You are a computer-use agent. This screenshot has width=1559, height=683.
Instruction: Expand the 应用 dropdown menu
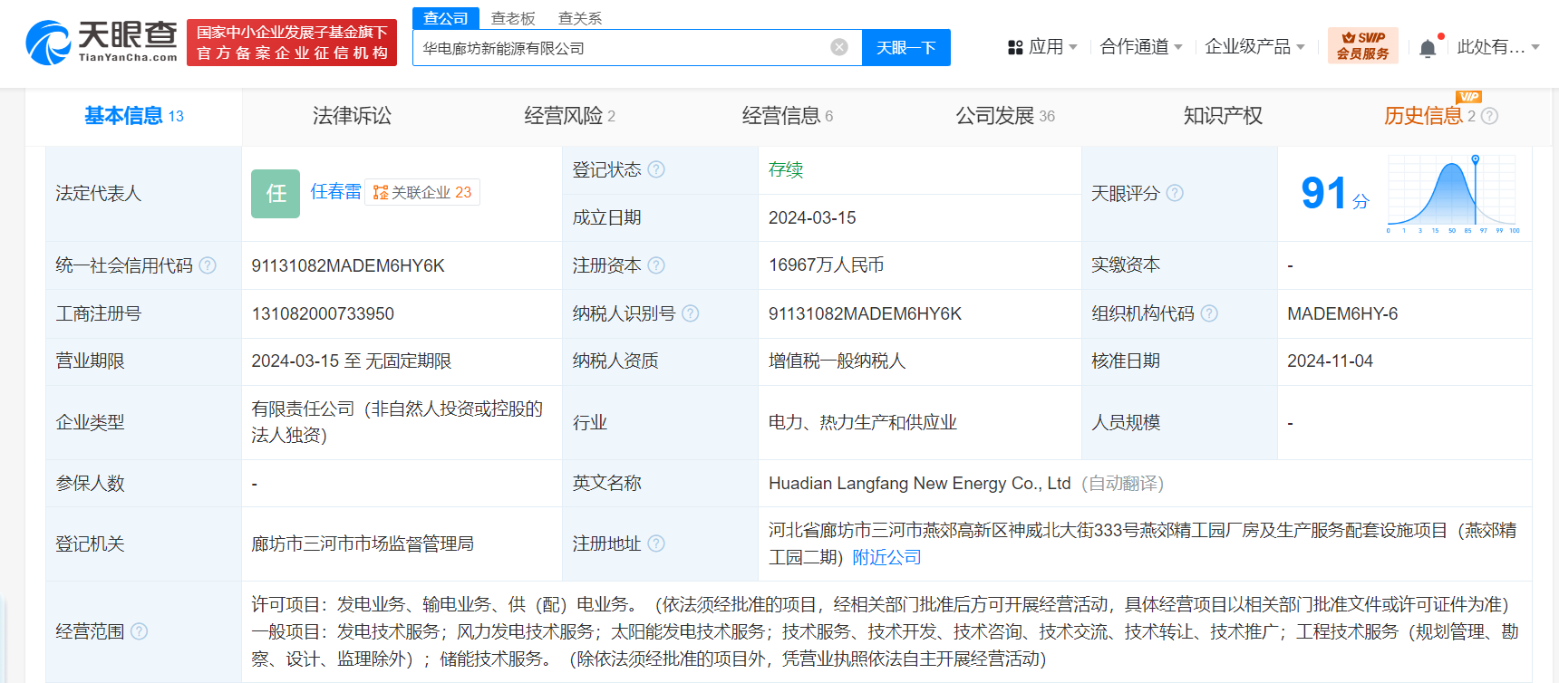click(1042, 47)
